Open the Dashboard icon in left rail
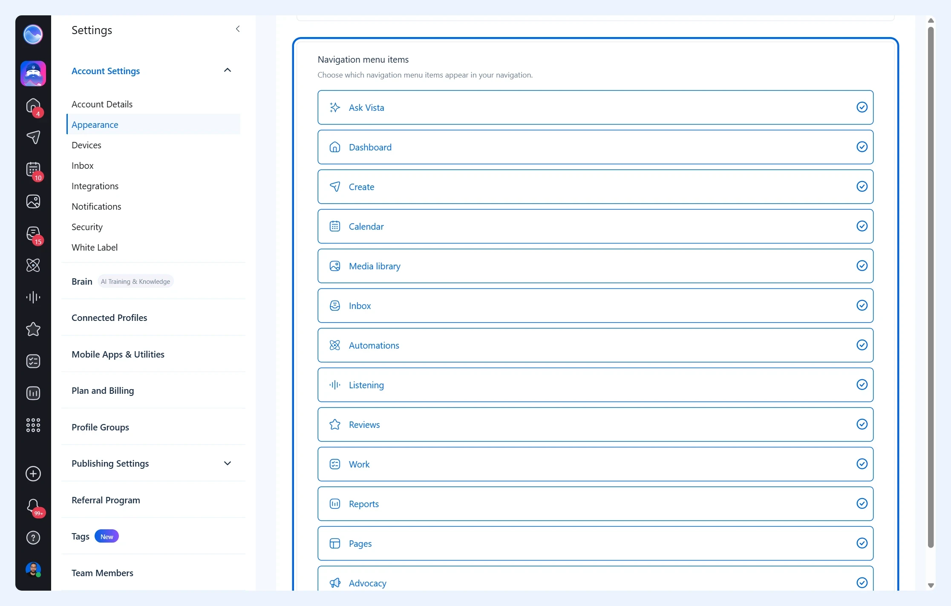Screen dimensions: 951x606 pos(33,106)
